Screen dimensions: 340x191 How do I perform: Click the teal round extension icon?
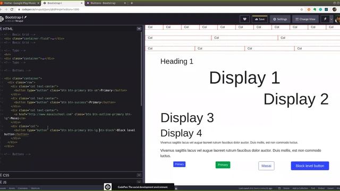pyautogui.click(x=320, y=10)
